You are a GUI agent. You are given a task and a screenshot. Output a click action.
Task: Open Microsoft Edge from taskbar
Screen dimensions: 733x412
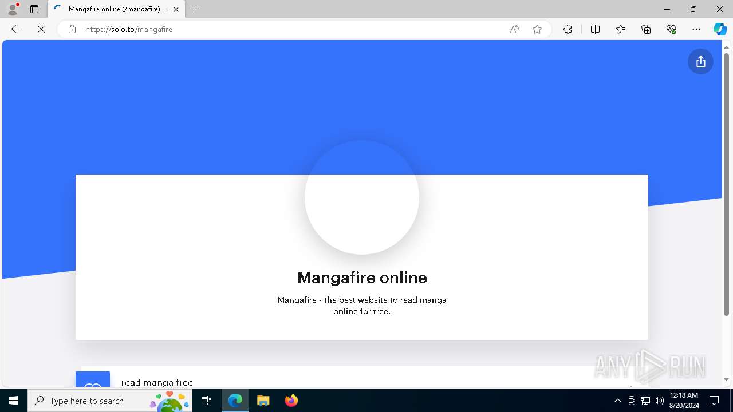pos(235,401)
